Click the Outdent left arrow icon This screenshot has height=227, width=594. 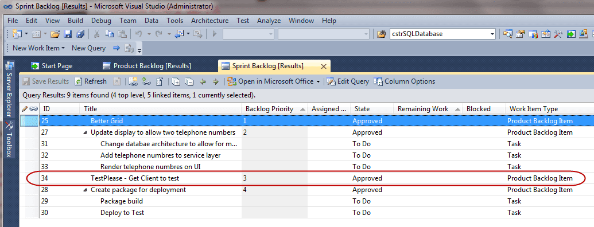(203, 81)
